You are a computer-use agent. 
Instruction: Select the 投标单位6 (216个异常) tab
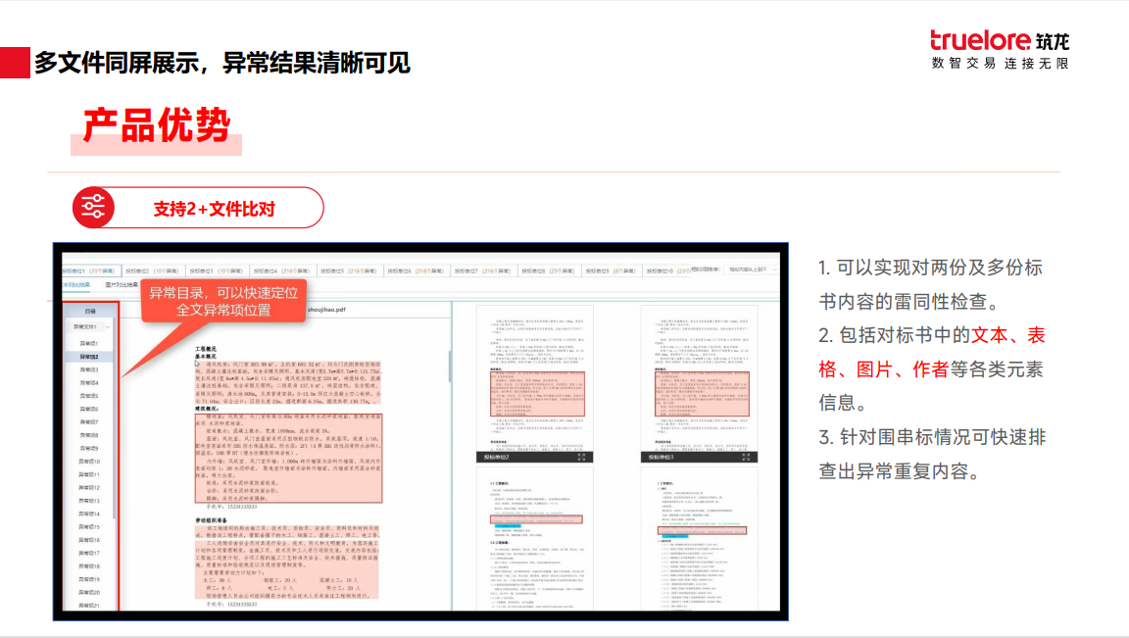416,270
